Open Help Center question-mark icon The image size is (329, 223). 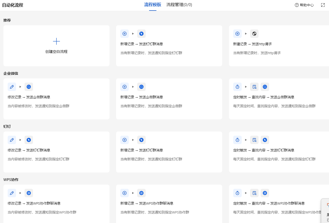pos(297,5)
